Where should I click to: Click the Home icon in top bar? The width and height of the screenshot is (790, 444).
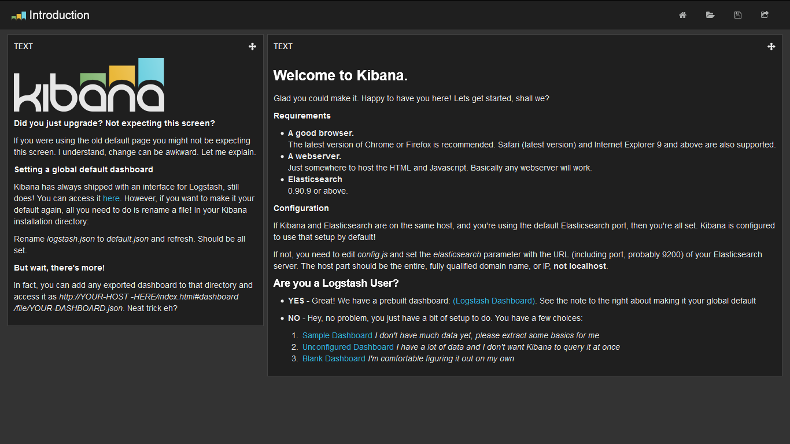pos(682,15)
